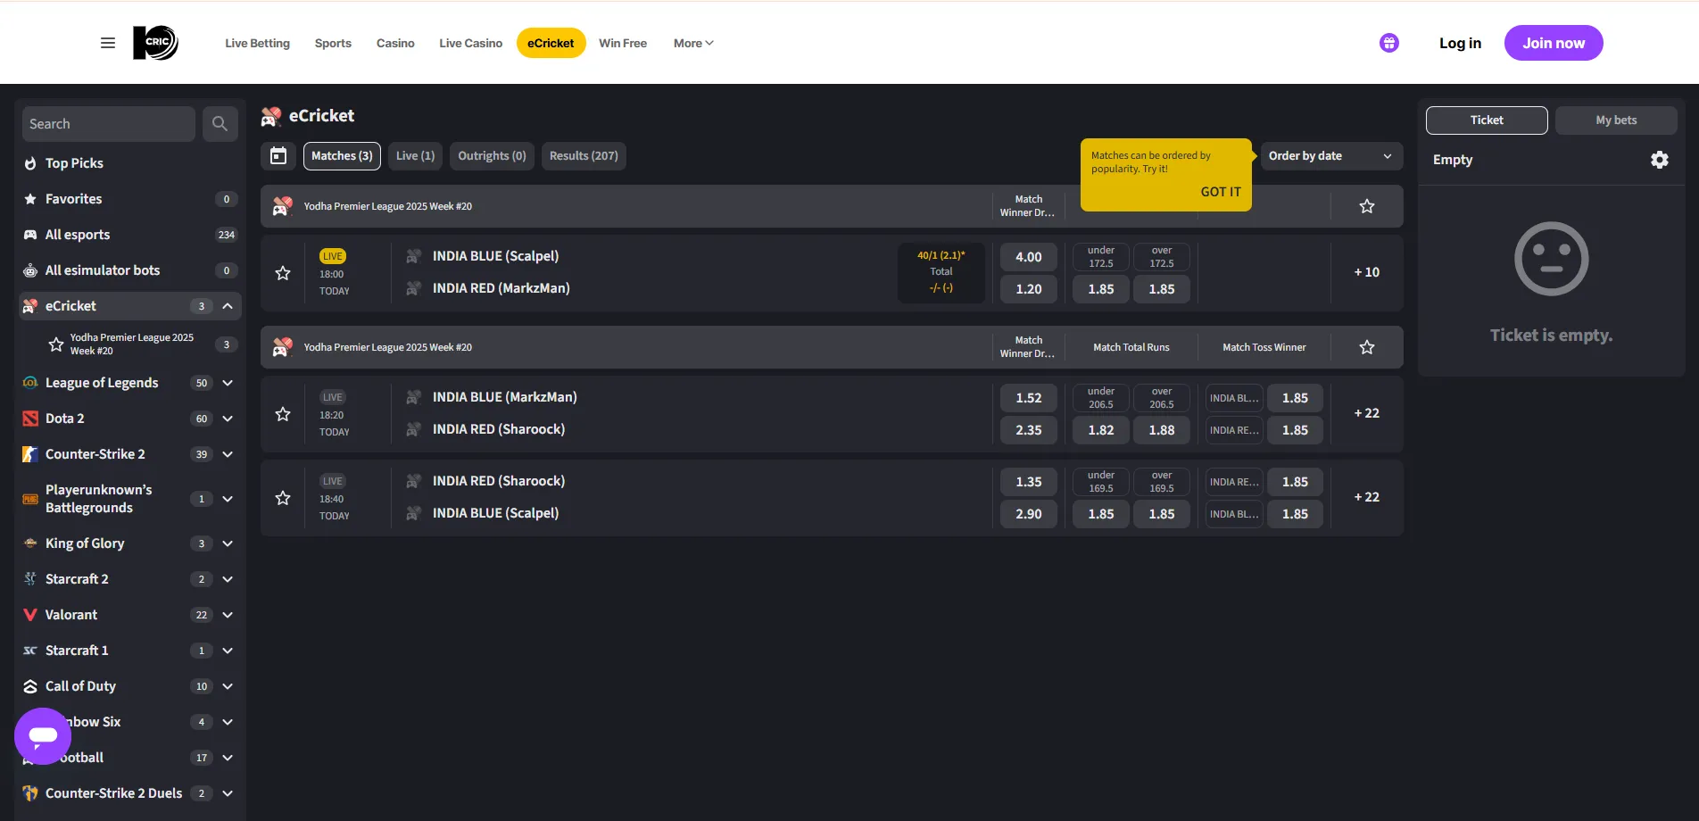Expand the Valorant section
The height and width of the screenshot is (821, 1699).
(228, 615)
